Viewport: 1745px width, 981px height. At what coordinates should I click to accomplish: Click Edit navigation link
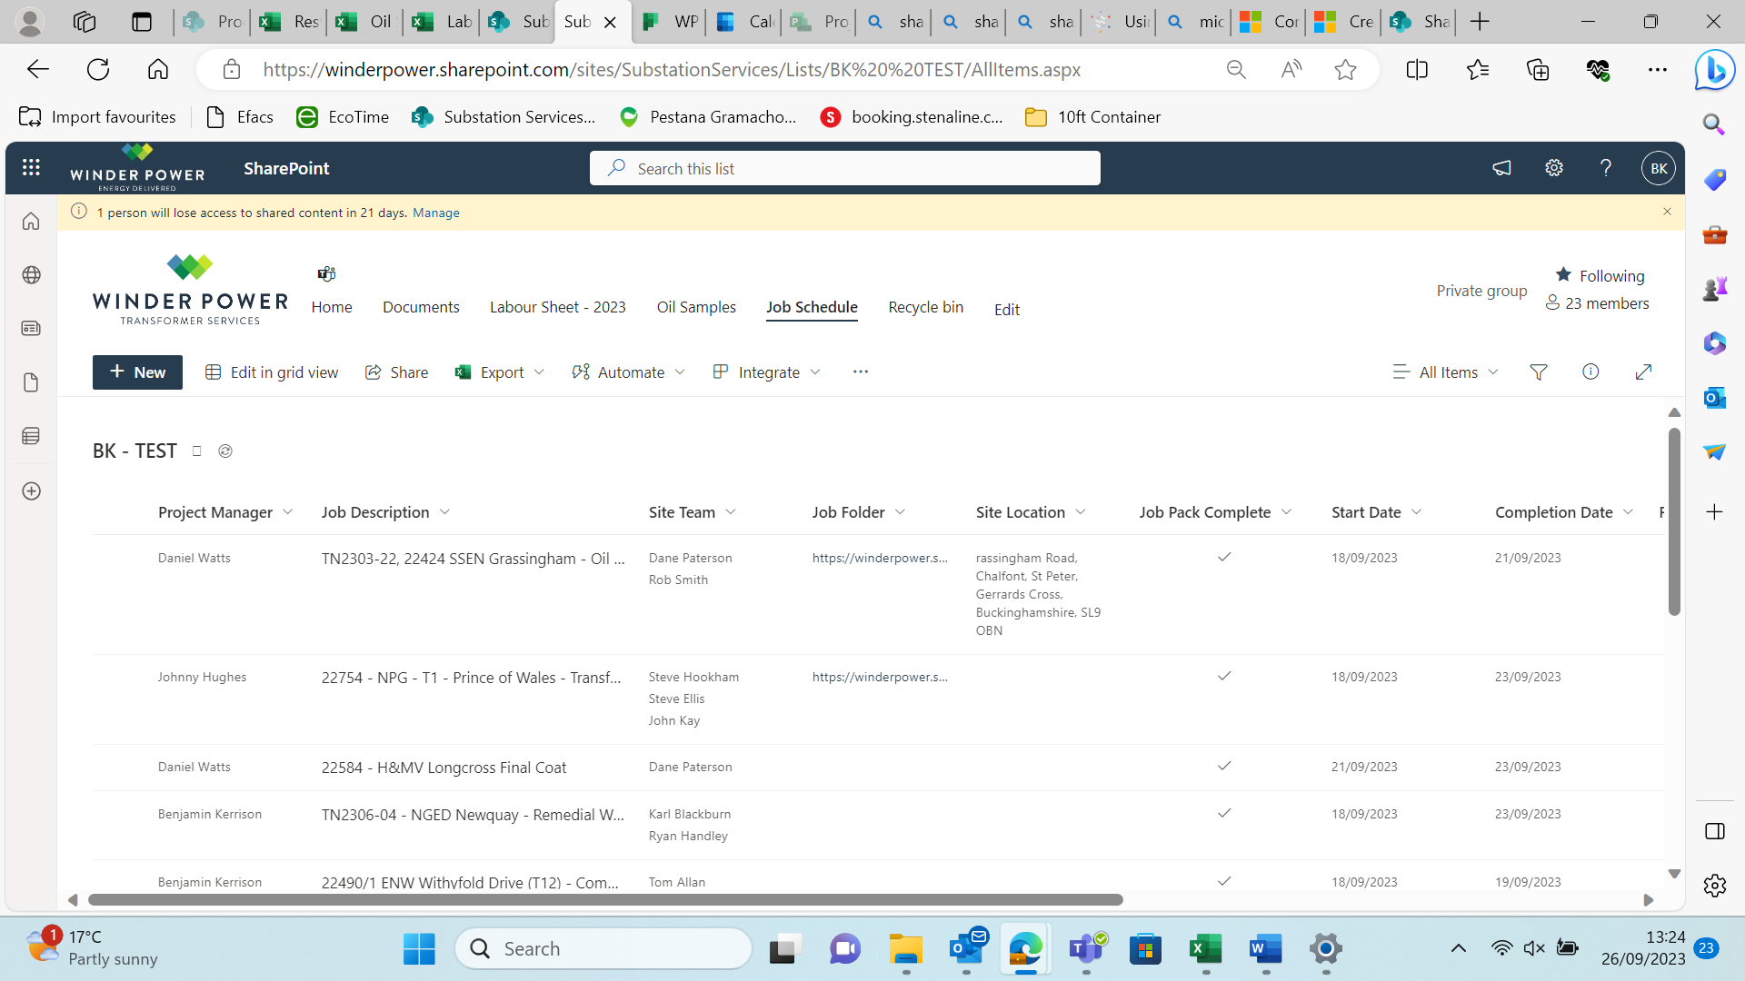pyautogui.click(x=1007, y=310)
